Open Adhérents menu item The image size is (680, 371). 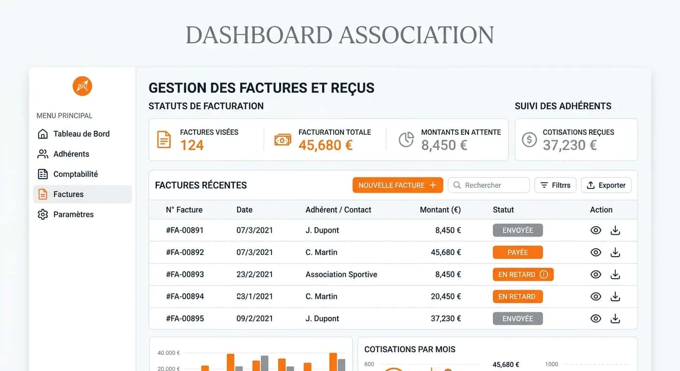[x=82, y=154]
